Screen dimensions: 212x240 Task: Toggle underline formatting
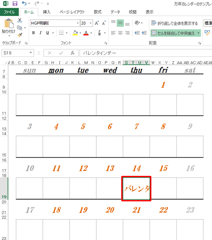pos(47,33)
